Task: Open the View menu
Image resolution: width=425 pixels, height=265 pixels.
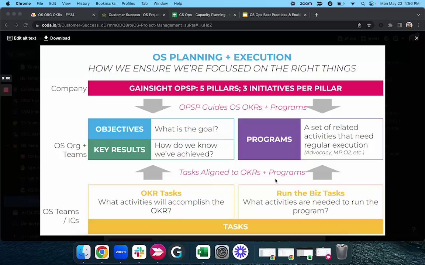Action: coord(66,4)
